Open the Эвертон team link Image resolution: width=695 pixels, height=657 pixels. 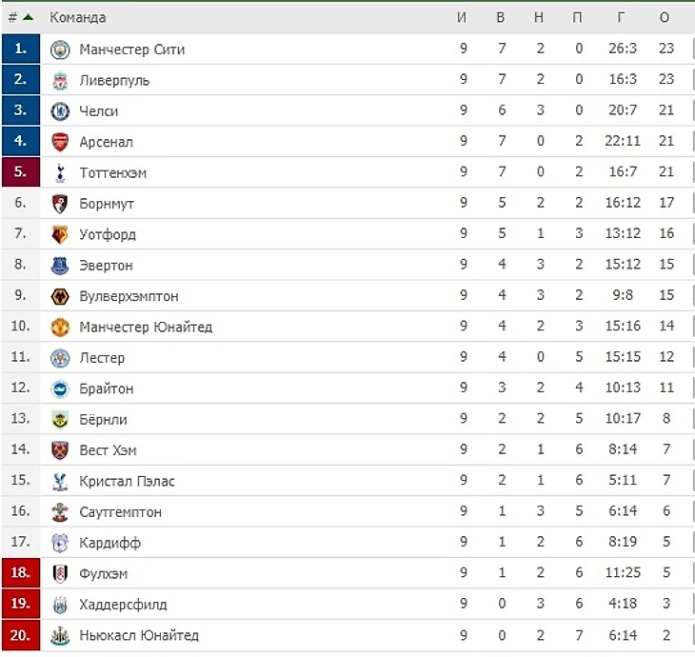click(x=106, y=266)
